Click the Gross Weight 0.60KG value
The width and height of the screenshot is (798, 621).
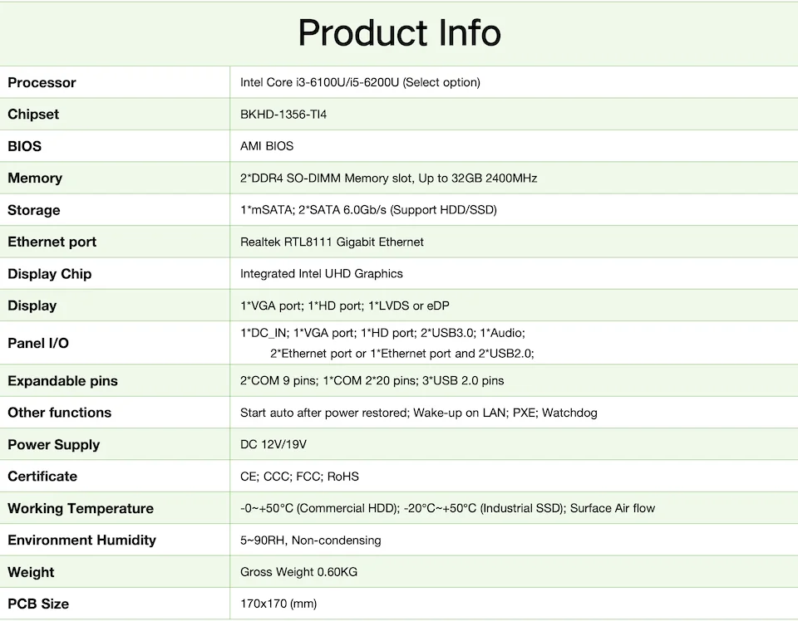[x=298, y=572]
